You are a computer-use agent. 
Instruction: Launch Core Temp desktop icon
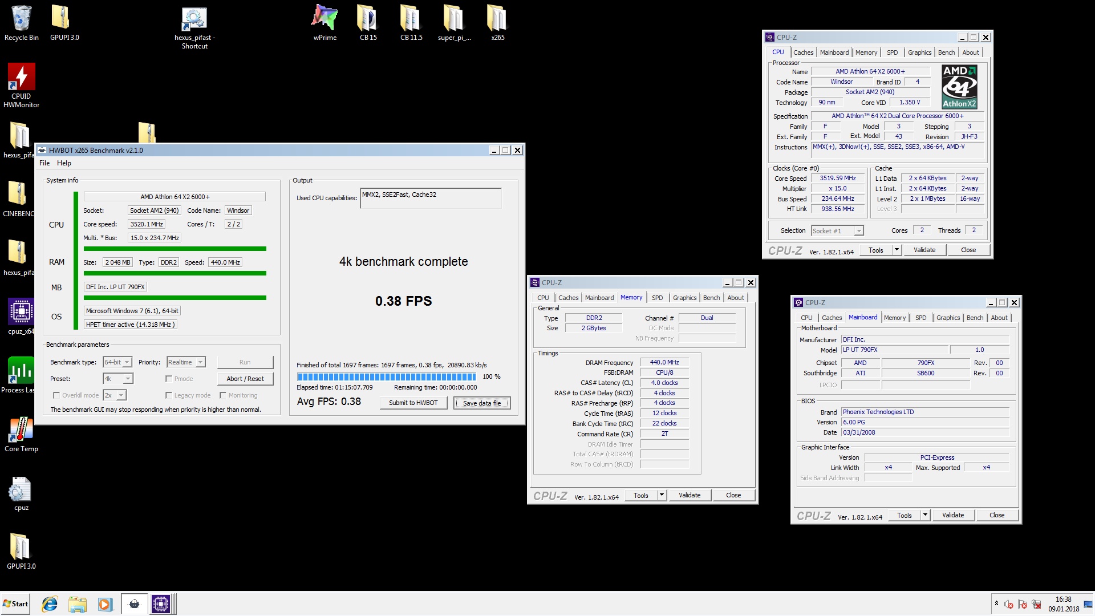click(x=21, y=433)
